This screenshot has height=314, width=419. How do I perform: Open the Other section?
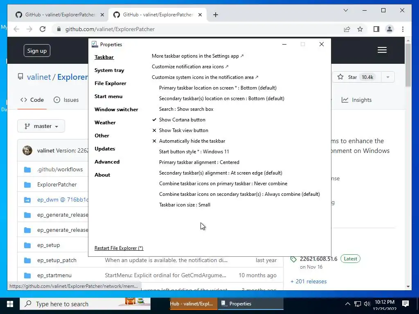pos(102,136)
